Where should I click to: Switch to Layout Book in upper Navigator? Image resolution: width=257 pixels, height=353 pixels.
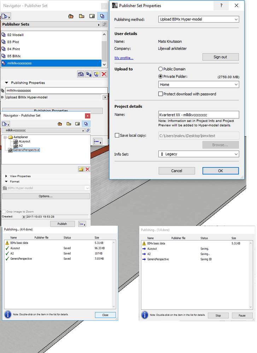pyautogui.click(x=92, y=16)
